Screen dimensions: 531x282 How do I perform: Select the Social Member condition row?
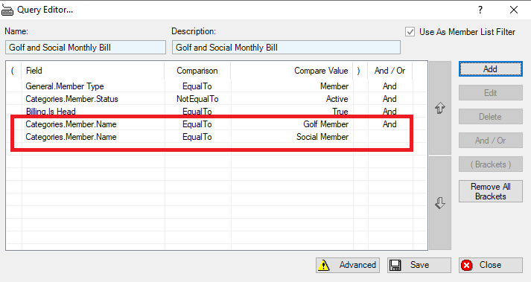[x=217, y=137]
